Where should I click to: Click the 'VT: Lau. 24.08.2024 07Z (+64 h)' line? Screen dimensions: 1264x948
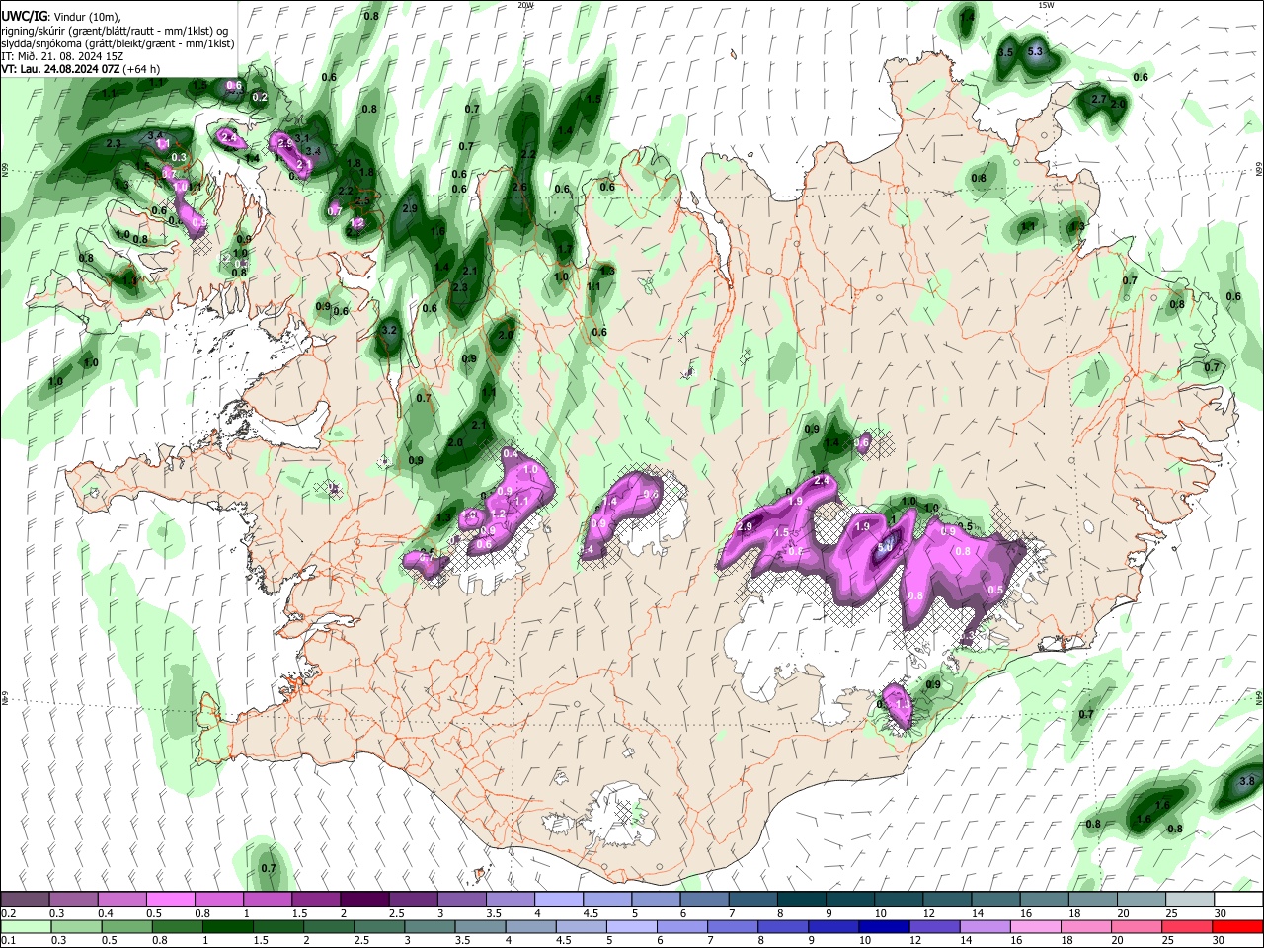pyautogui.click(x=81, y=70)
